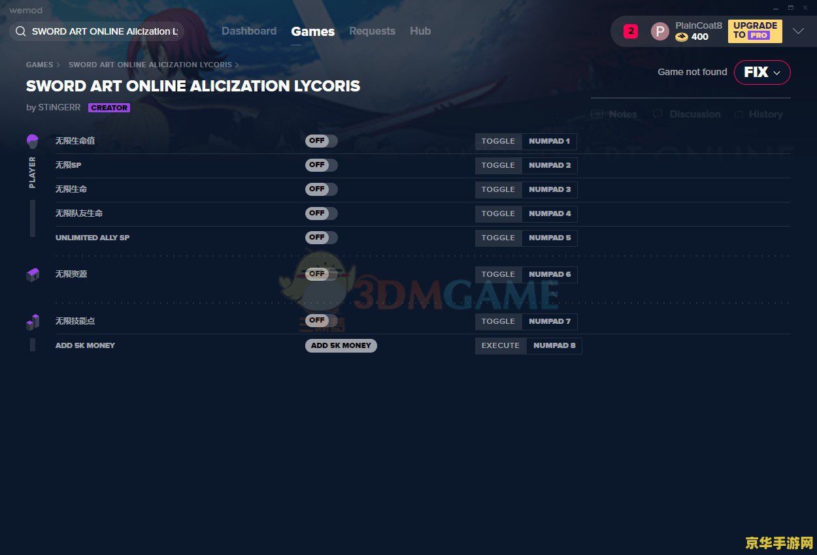The image size is (817, 555).
Task: Expand the FIX dropdown
Action: tap(762, 72)
